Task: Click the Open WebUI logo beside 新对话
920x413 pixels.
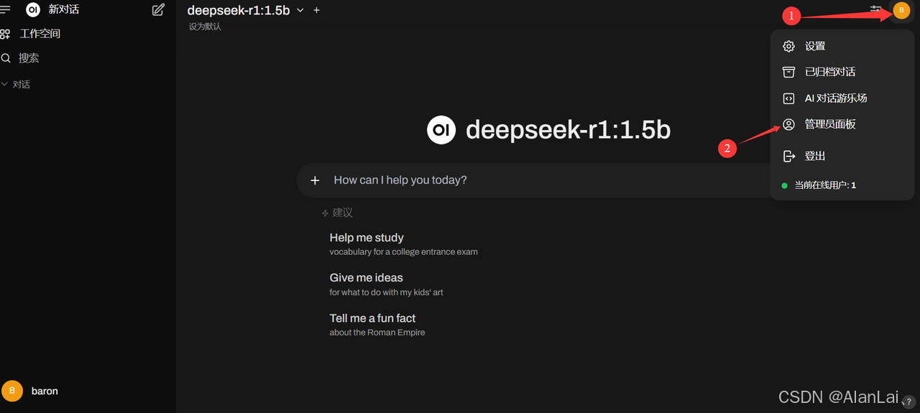Action: coord(32,9)
